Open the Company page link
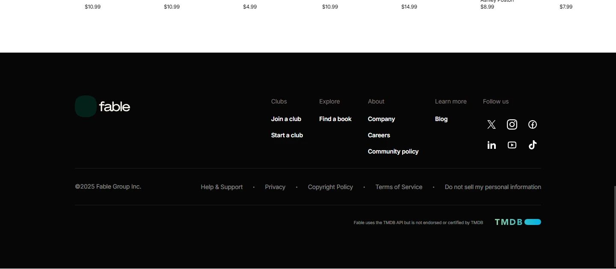This screenshot has width=616, height=269. click(381, 119)
